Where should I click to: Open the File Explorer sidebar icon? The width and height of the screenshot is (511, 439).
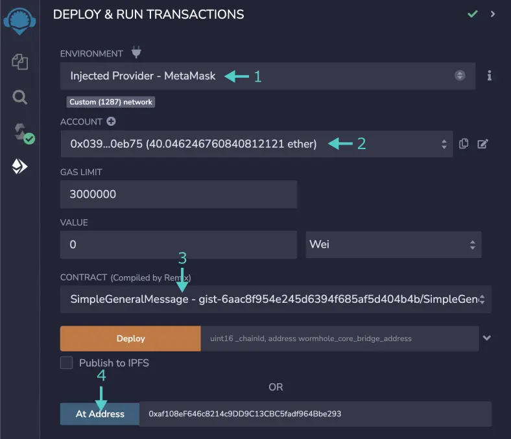click(20, 62)
